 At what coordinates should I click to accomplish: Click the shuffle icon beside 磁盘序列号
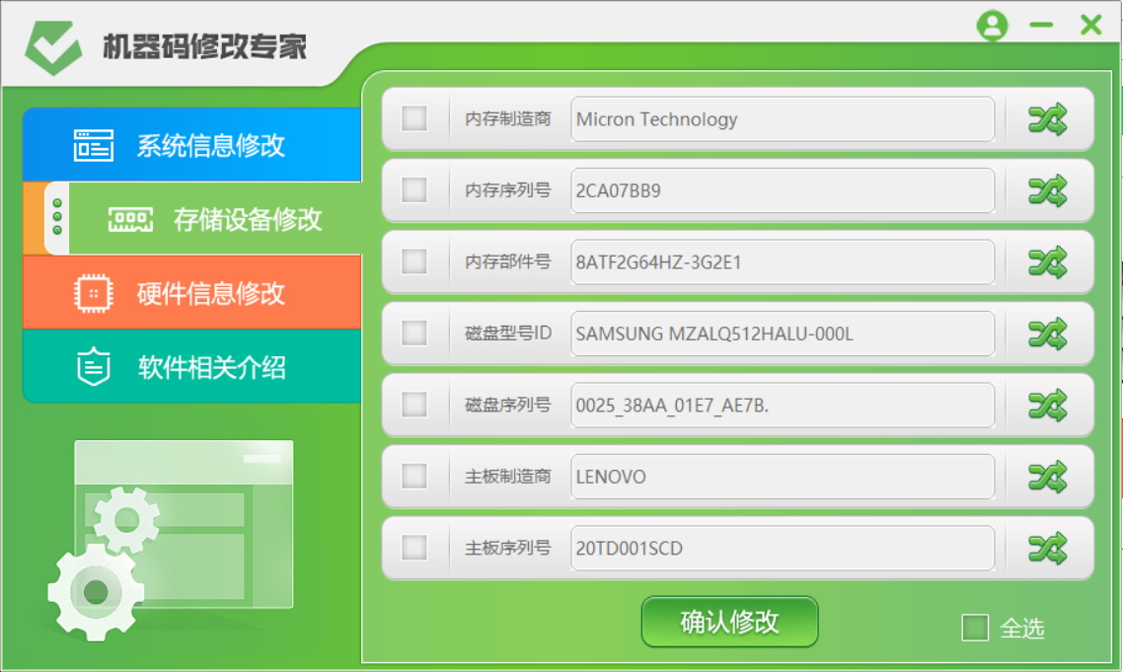[1049, 405]
